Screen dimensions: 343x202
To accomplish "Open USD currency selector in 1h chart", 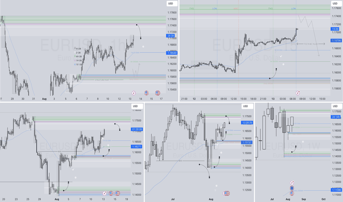I will coord(172,4).
